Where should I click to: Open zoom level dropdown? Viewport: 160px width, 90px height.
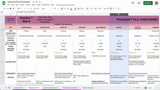coord(20,8)
